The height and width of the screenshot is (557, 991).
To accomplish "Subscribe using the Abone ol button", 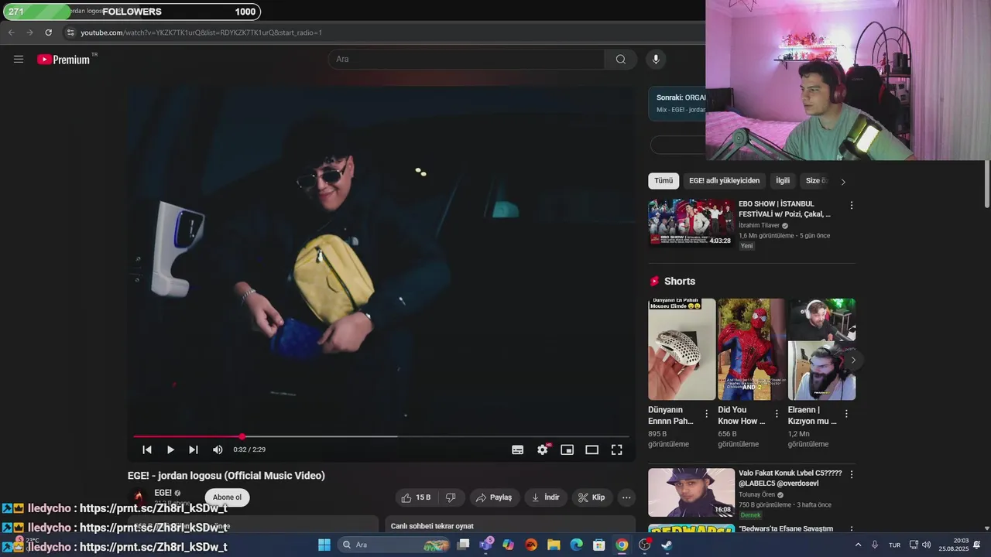I will (x=228, y=497).
